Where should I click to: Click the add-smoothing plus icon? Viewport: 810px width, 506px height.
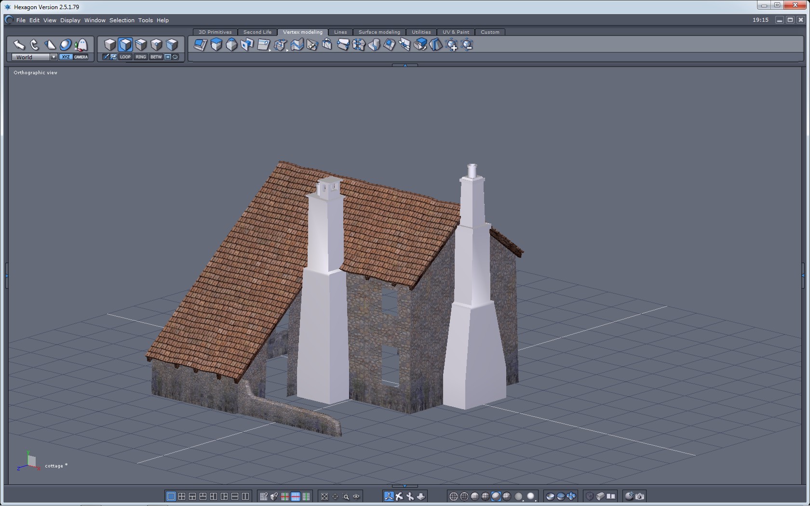(452, 45)
